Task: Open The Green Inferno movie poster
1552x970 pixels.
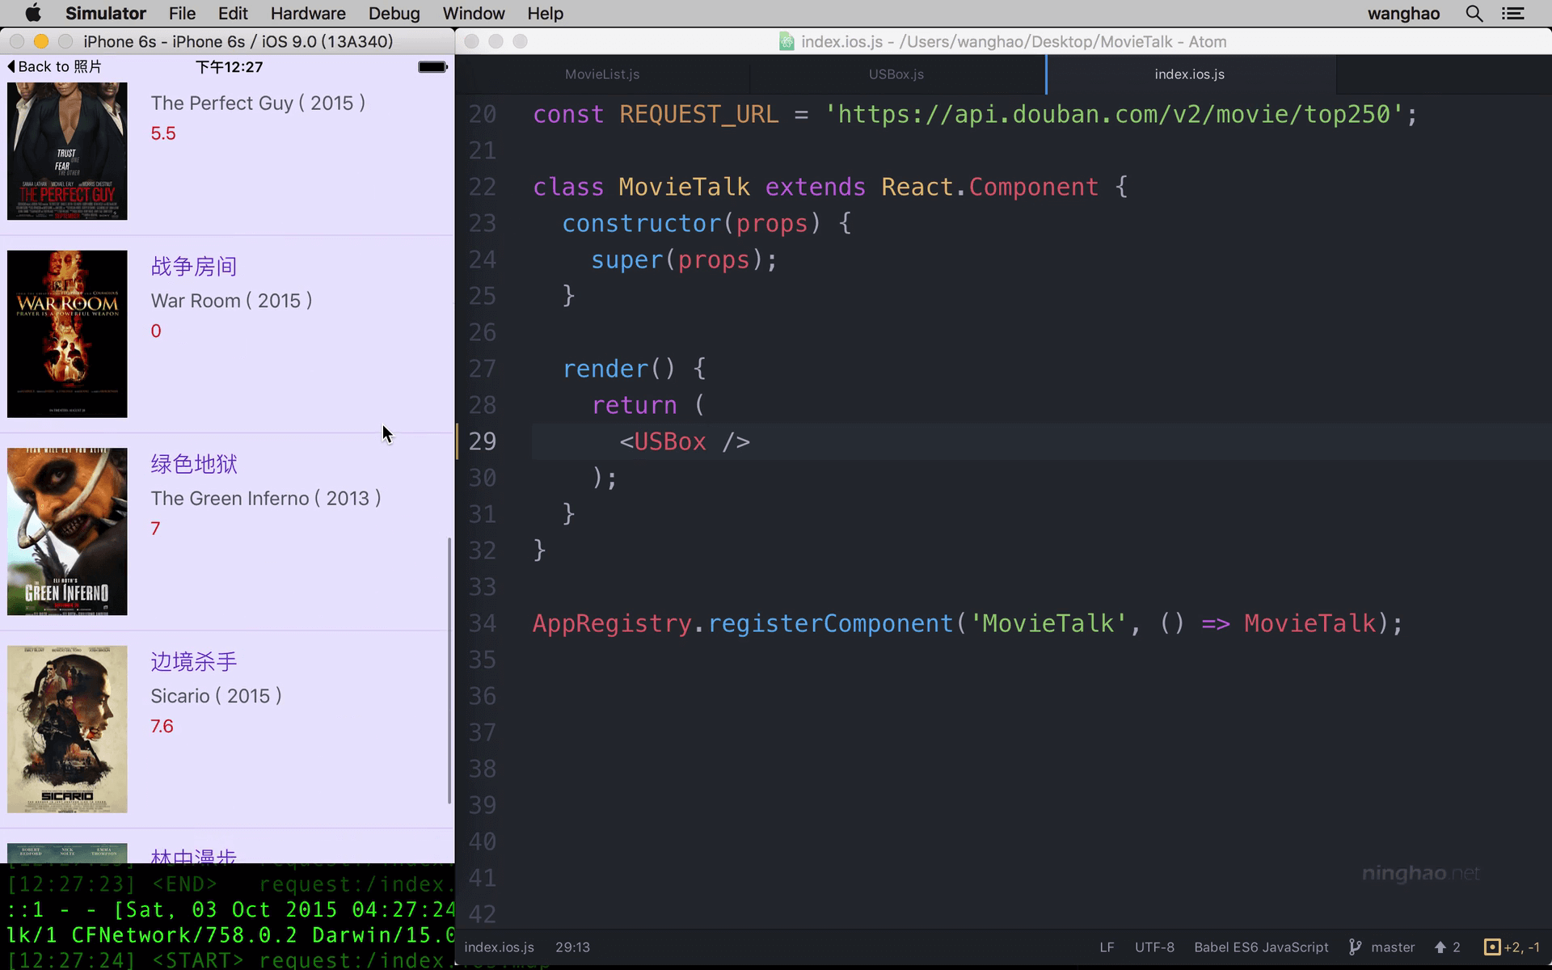Action: [67, 532]
